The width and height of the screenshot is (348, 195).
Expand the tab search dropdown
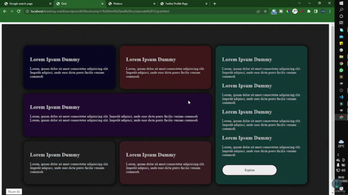(x=299, y=3)
